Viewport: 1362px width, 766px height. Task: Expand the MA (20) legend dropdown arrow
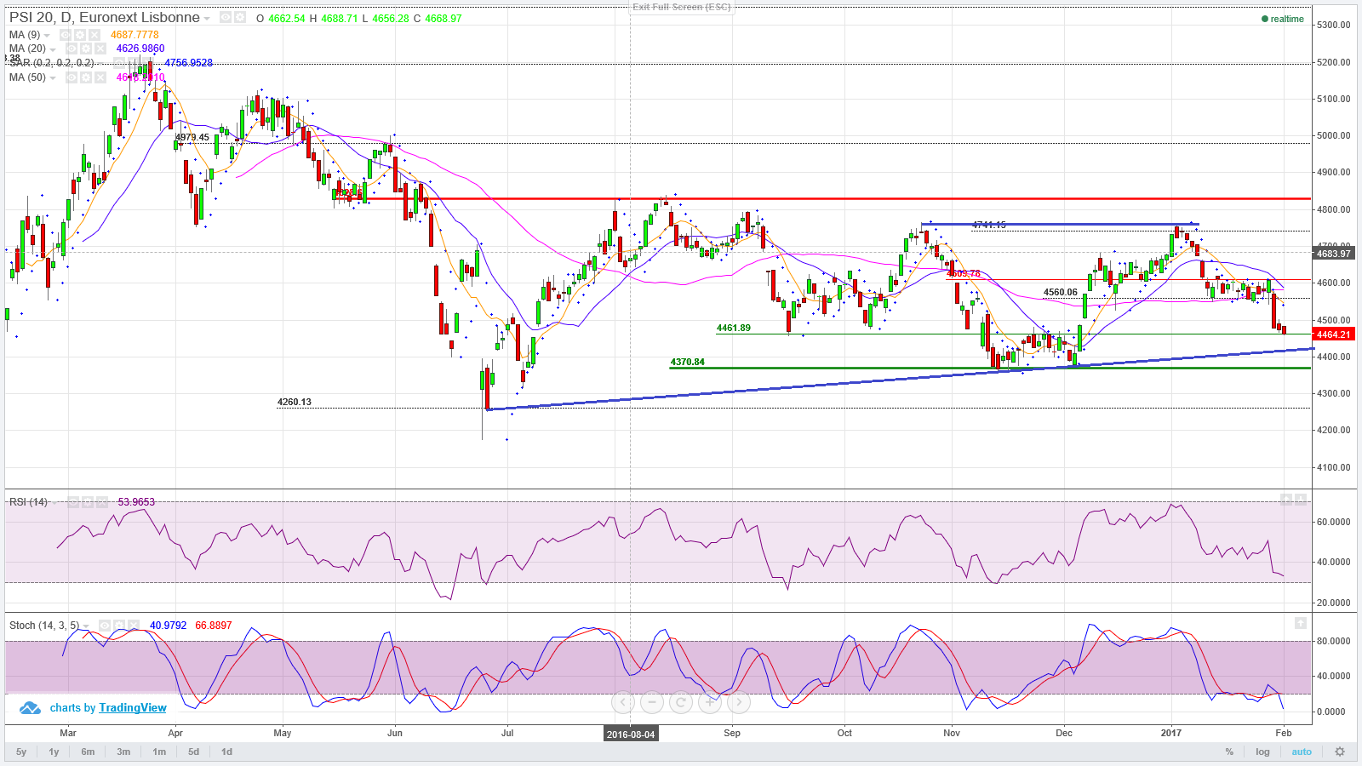click(53, 49)
